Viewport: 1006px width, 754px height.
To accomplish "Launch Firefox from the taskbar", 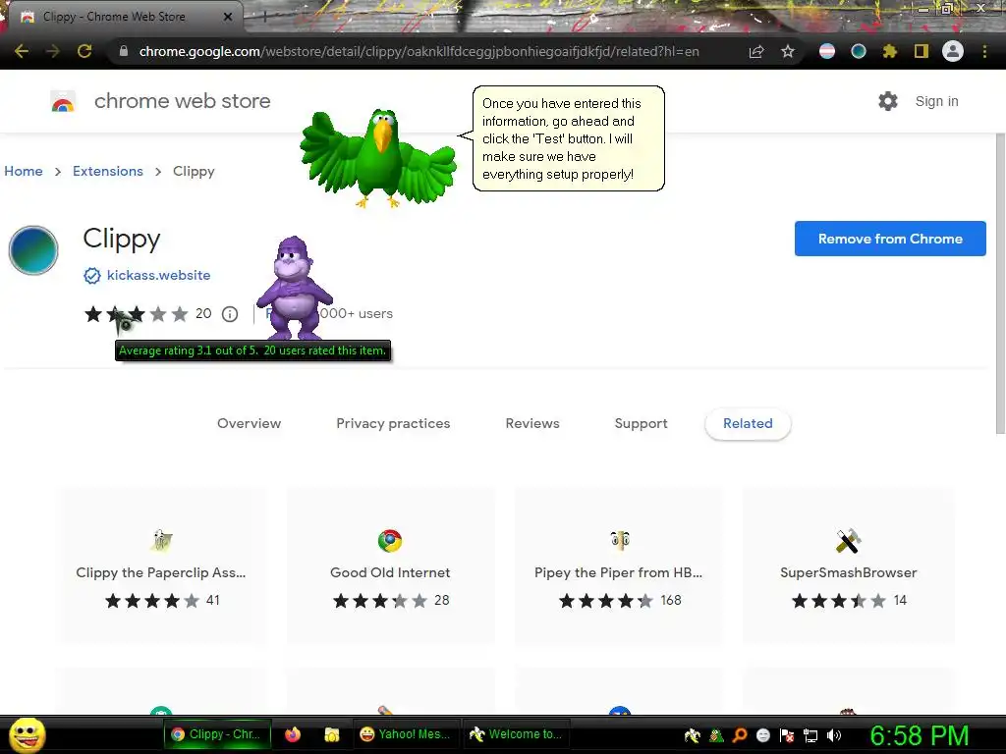I will pyautogui.click(x=293, y=734).
